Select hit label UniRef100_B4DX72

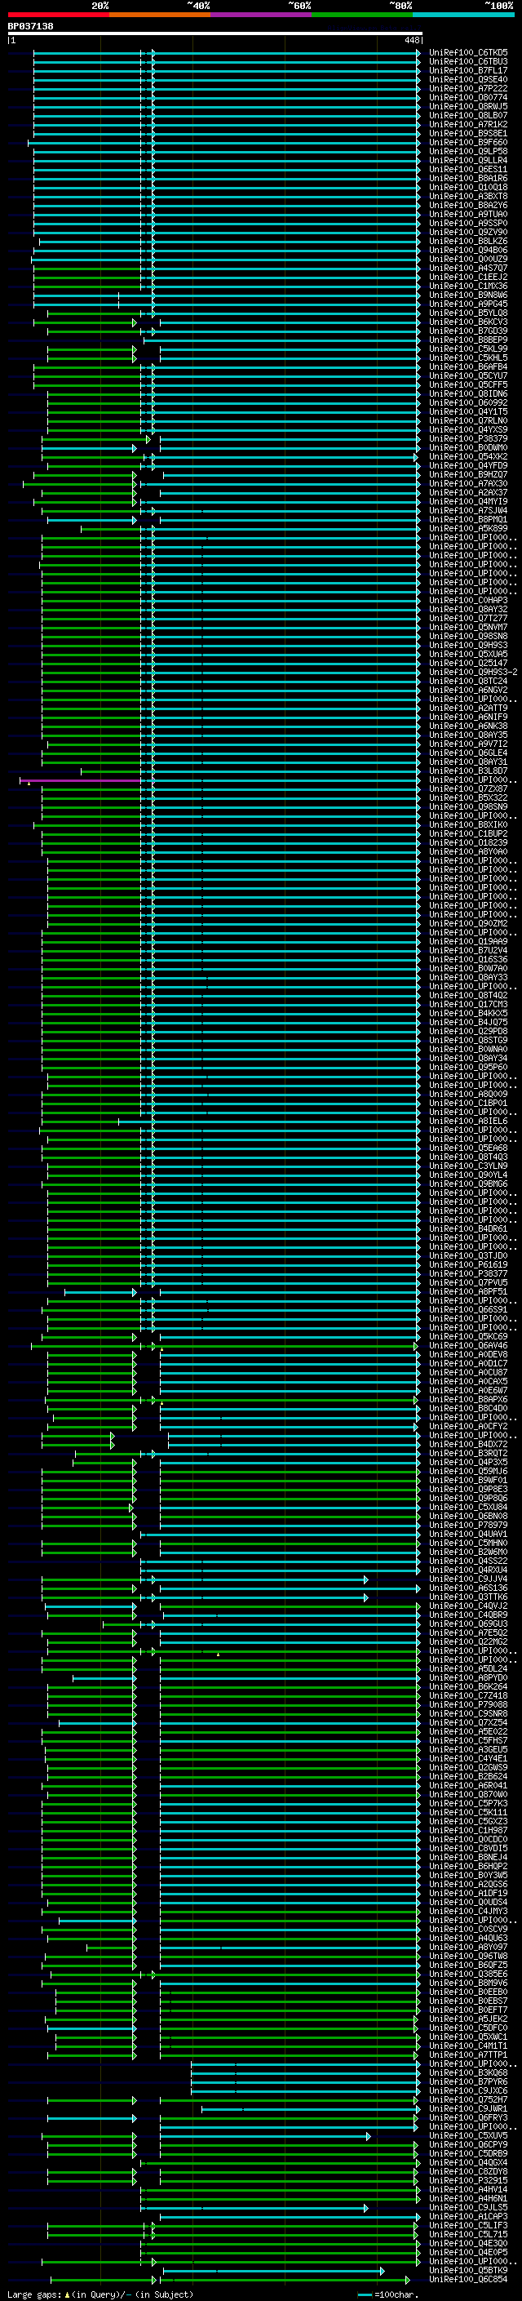468,1445
